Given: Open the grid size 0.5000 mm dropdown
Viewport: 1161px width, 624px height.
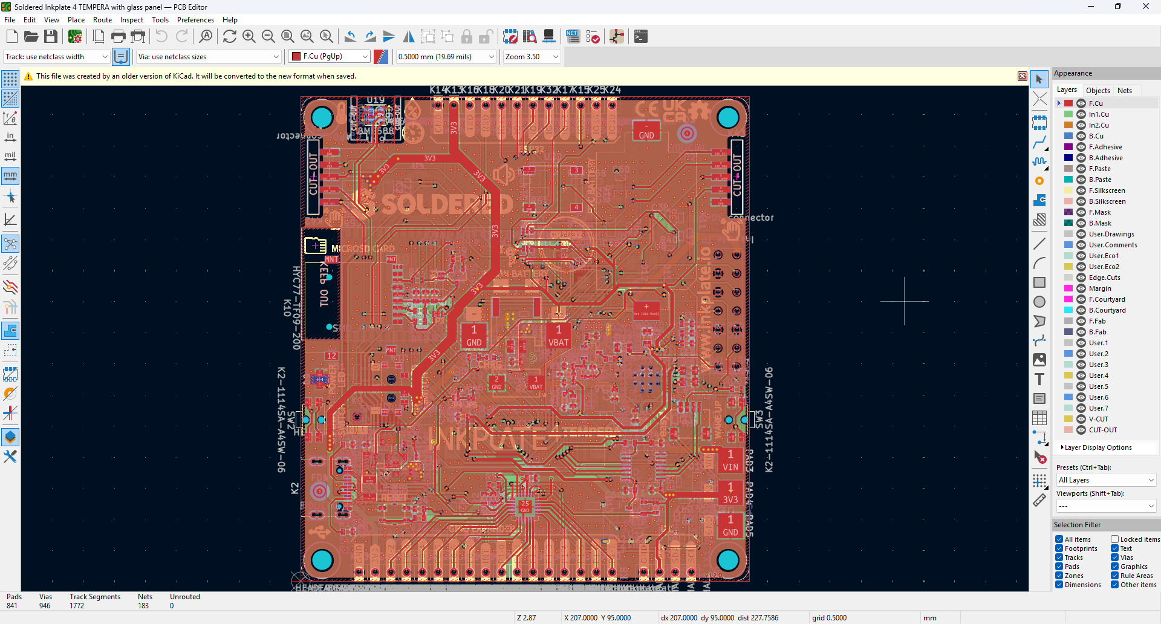Looking at the screenshot, I should coord(446,57).
